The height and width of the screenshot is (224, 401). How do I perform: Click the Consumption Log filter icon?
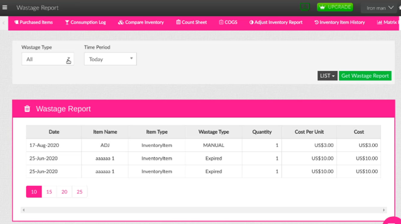[x=67, y=22]
